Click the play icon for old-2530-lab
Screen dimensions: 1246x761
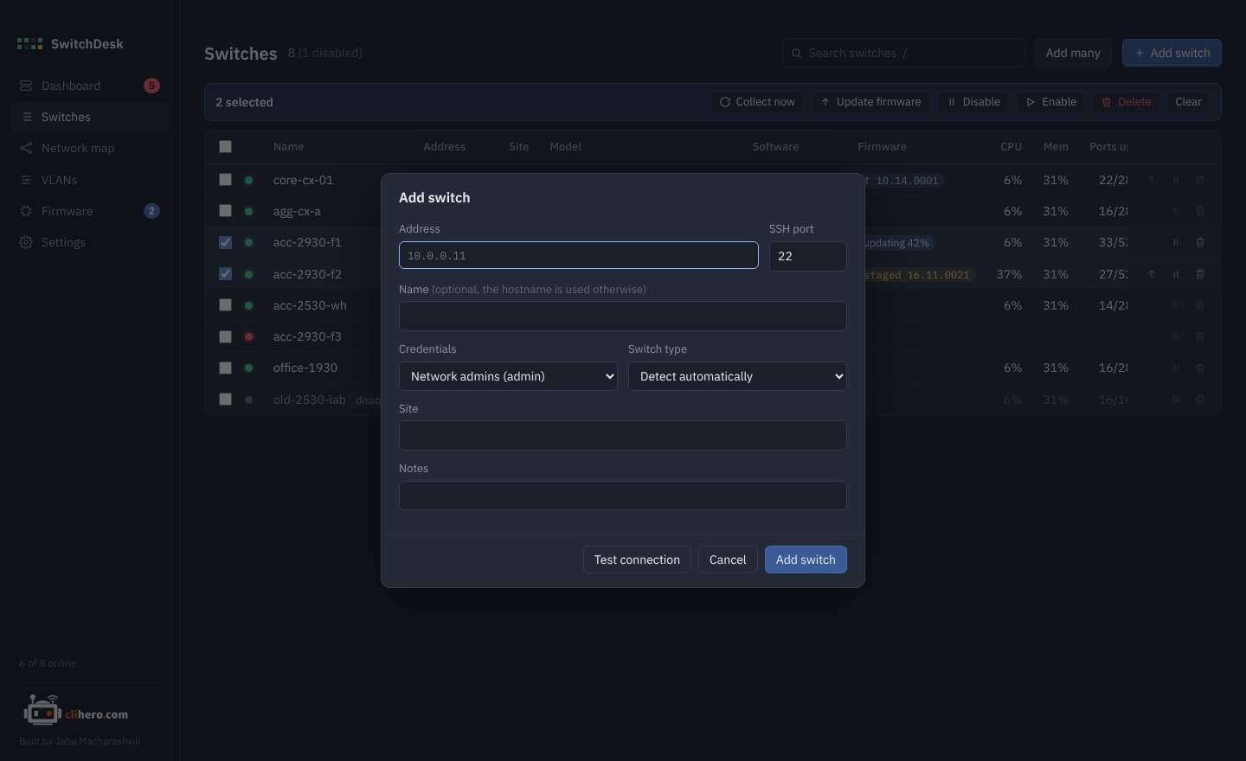tap(1176, 400)
